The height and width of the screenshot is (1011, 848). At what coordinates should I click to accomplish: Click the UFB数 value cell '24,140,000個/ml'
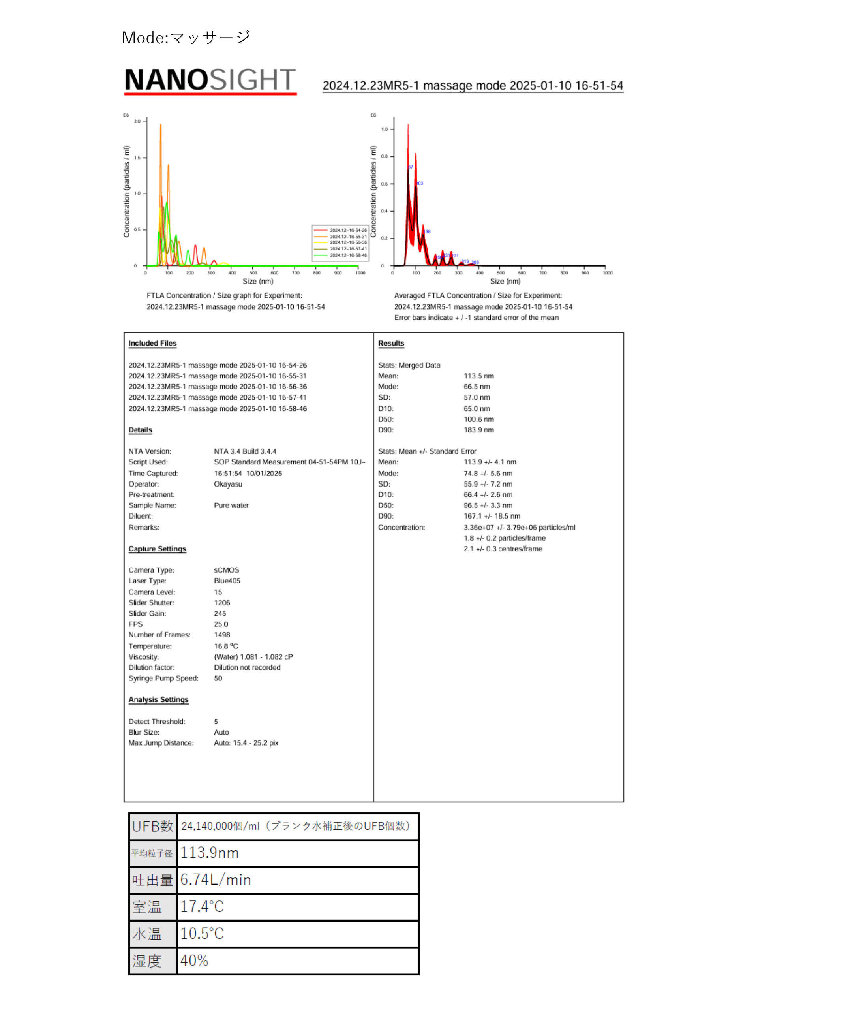point(297,826)
